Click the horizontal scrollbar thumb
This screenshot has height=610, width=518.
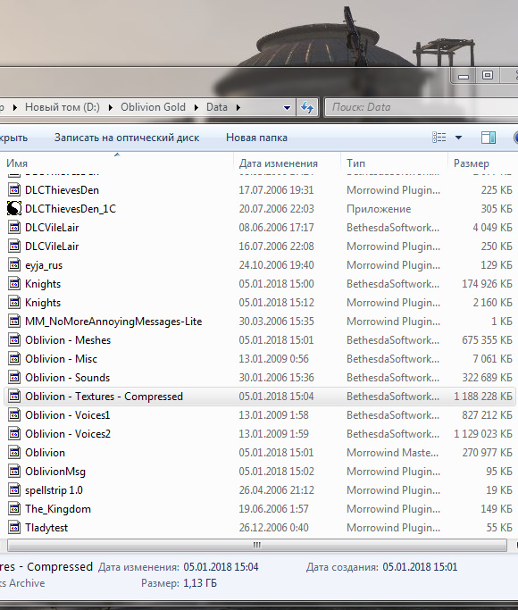click(x=257, y=545)
